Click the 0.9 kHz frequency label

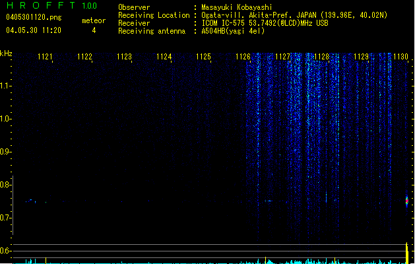coord(5,152)
